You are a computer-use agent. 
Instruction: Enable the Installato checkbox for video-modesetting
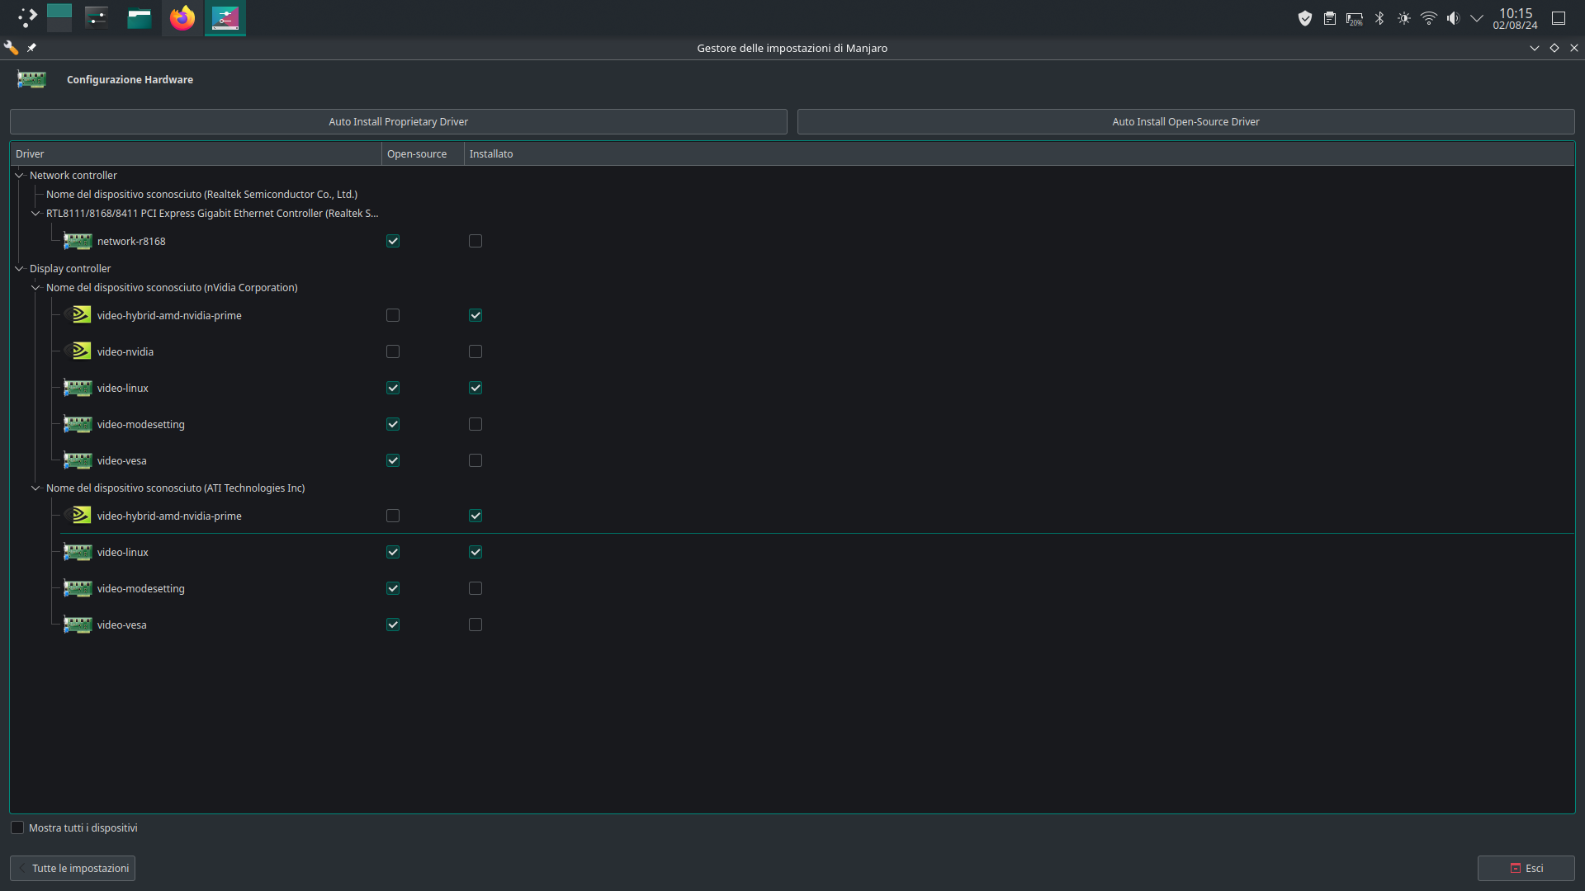[x=475, y=424]
